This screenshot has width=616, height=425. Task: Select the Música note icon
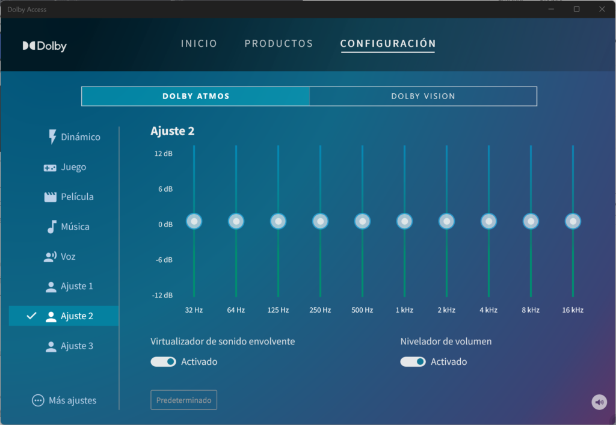point(52,227)
